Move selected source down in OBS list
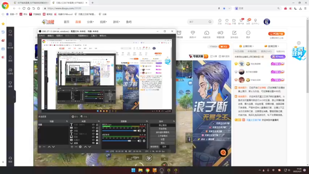 point(90,147)
